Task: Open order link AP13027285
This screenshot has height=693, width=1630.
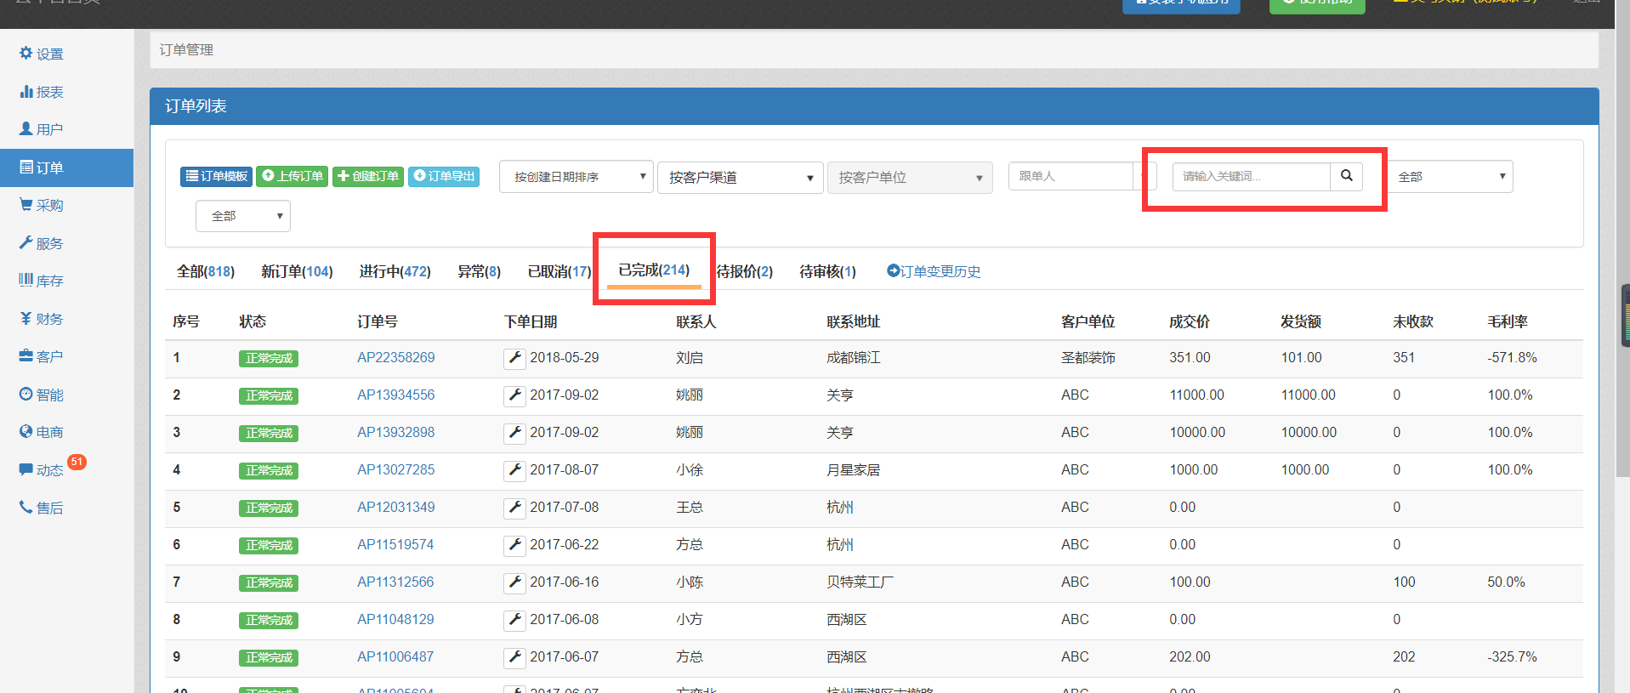Action: 395,469
